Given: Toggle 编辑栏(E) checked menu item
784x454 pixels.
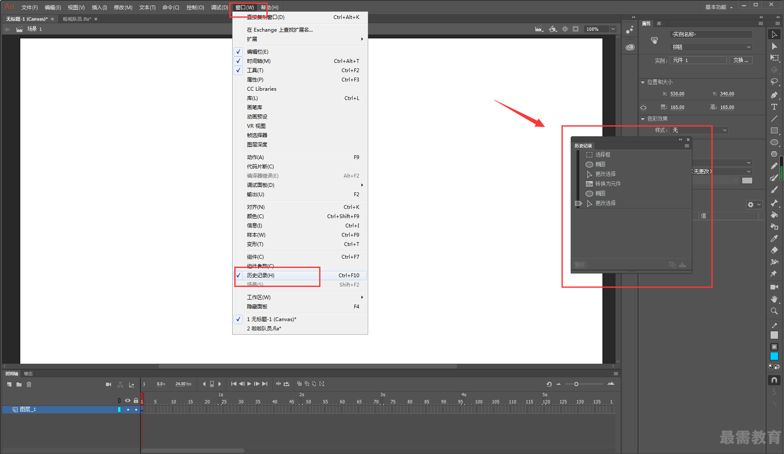Looking at the screenshot, I should click(x=300, y=52).
